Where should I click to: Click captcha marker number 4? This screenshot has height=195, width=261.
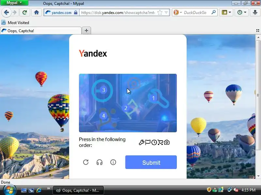103,116
